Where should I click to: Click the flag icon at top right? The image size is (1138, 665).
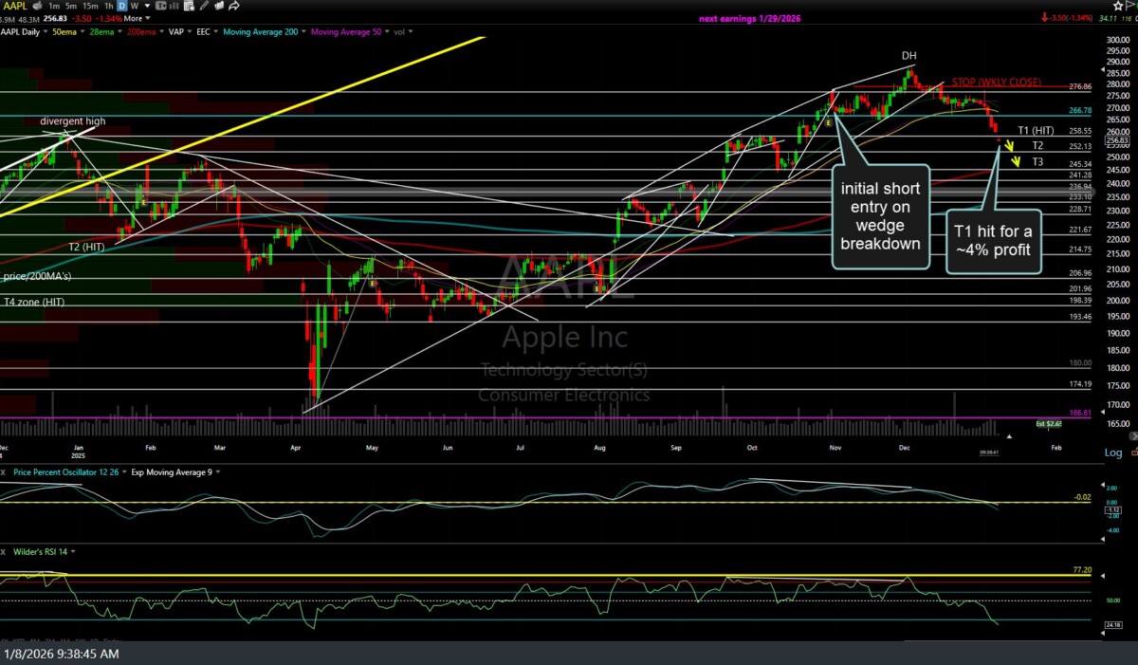click(x=1129, y=6)
